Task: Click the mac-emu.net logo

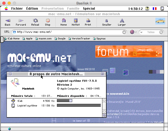Action: (x=39, y=58)
